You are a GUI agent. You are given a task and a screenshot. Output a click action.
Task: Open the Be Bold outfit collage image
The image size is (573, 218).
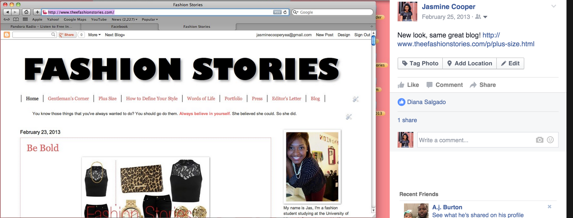point(146,187)
